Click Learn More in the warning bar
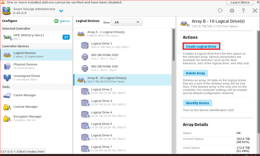Viewport: 260px width, 156px height. tap(240, 3)
